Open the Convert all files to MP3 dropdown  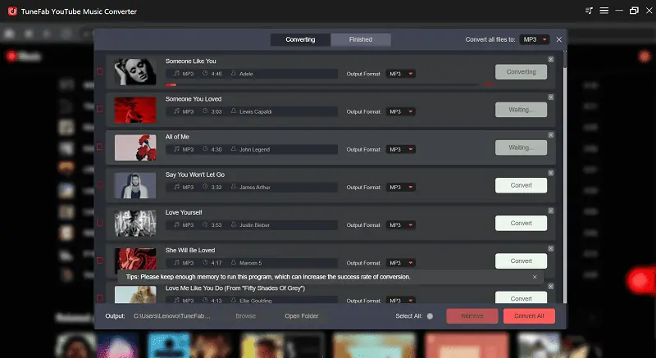click(535, 39)
